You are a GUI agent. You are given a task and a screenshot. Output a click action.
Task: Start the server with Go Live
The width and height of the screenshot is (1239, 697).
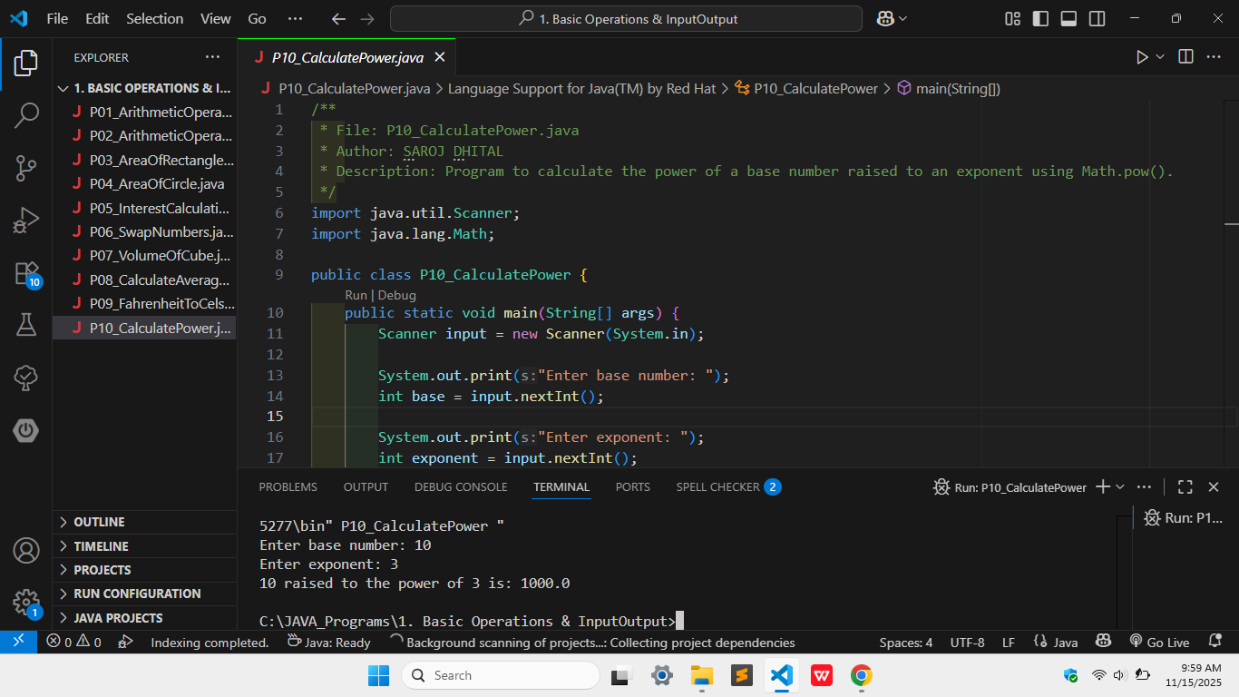(1159, 642)
